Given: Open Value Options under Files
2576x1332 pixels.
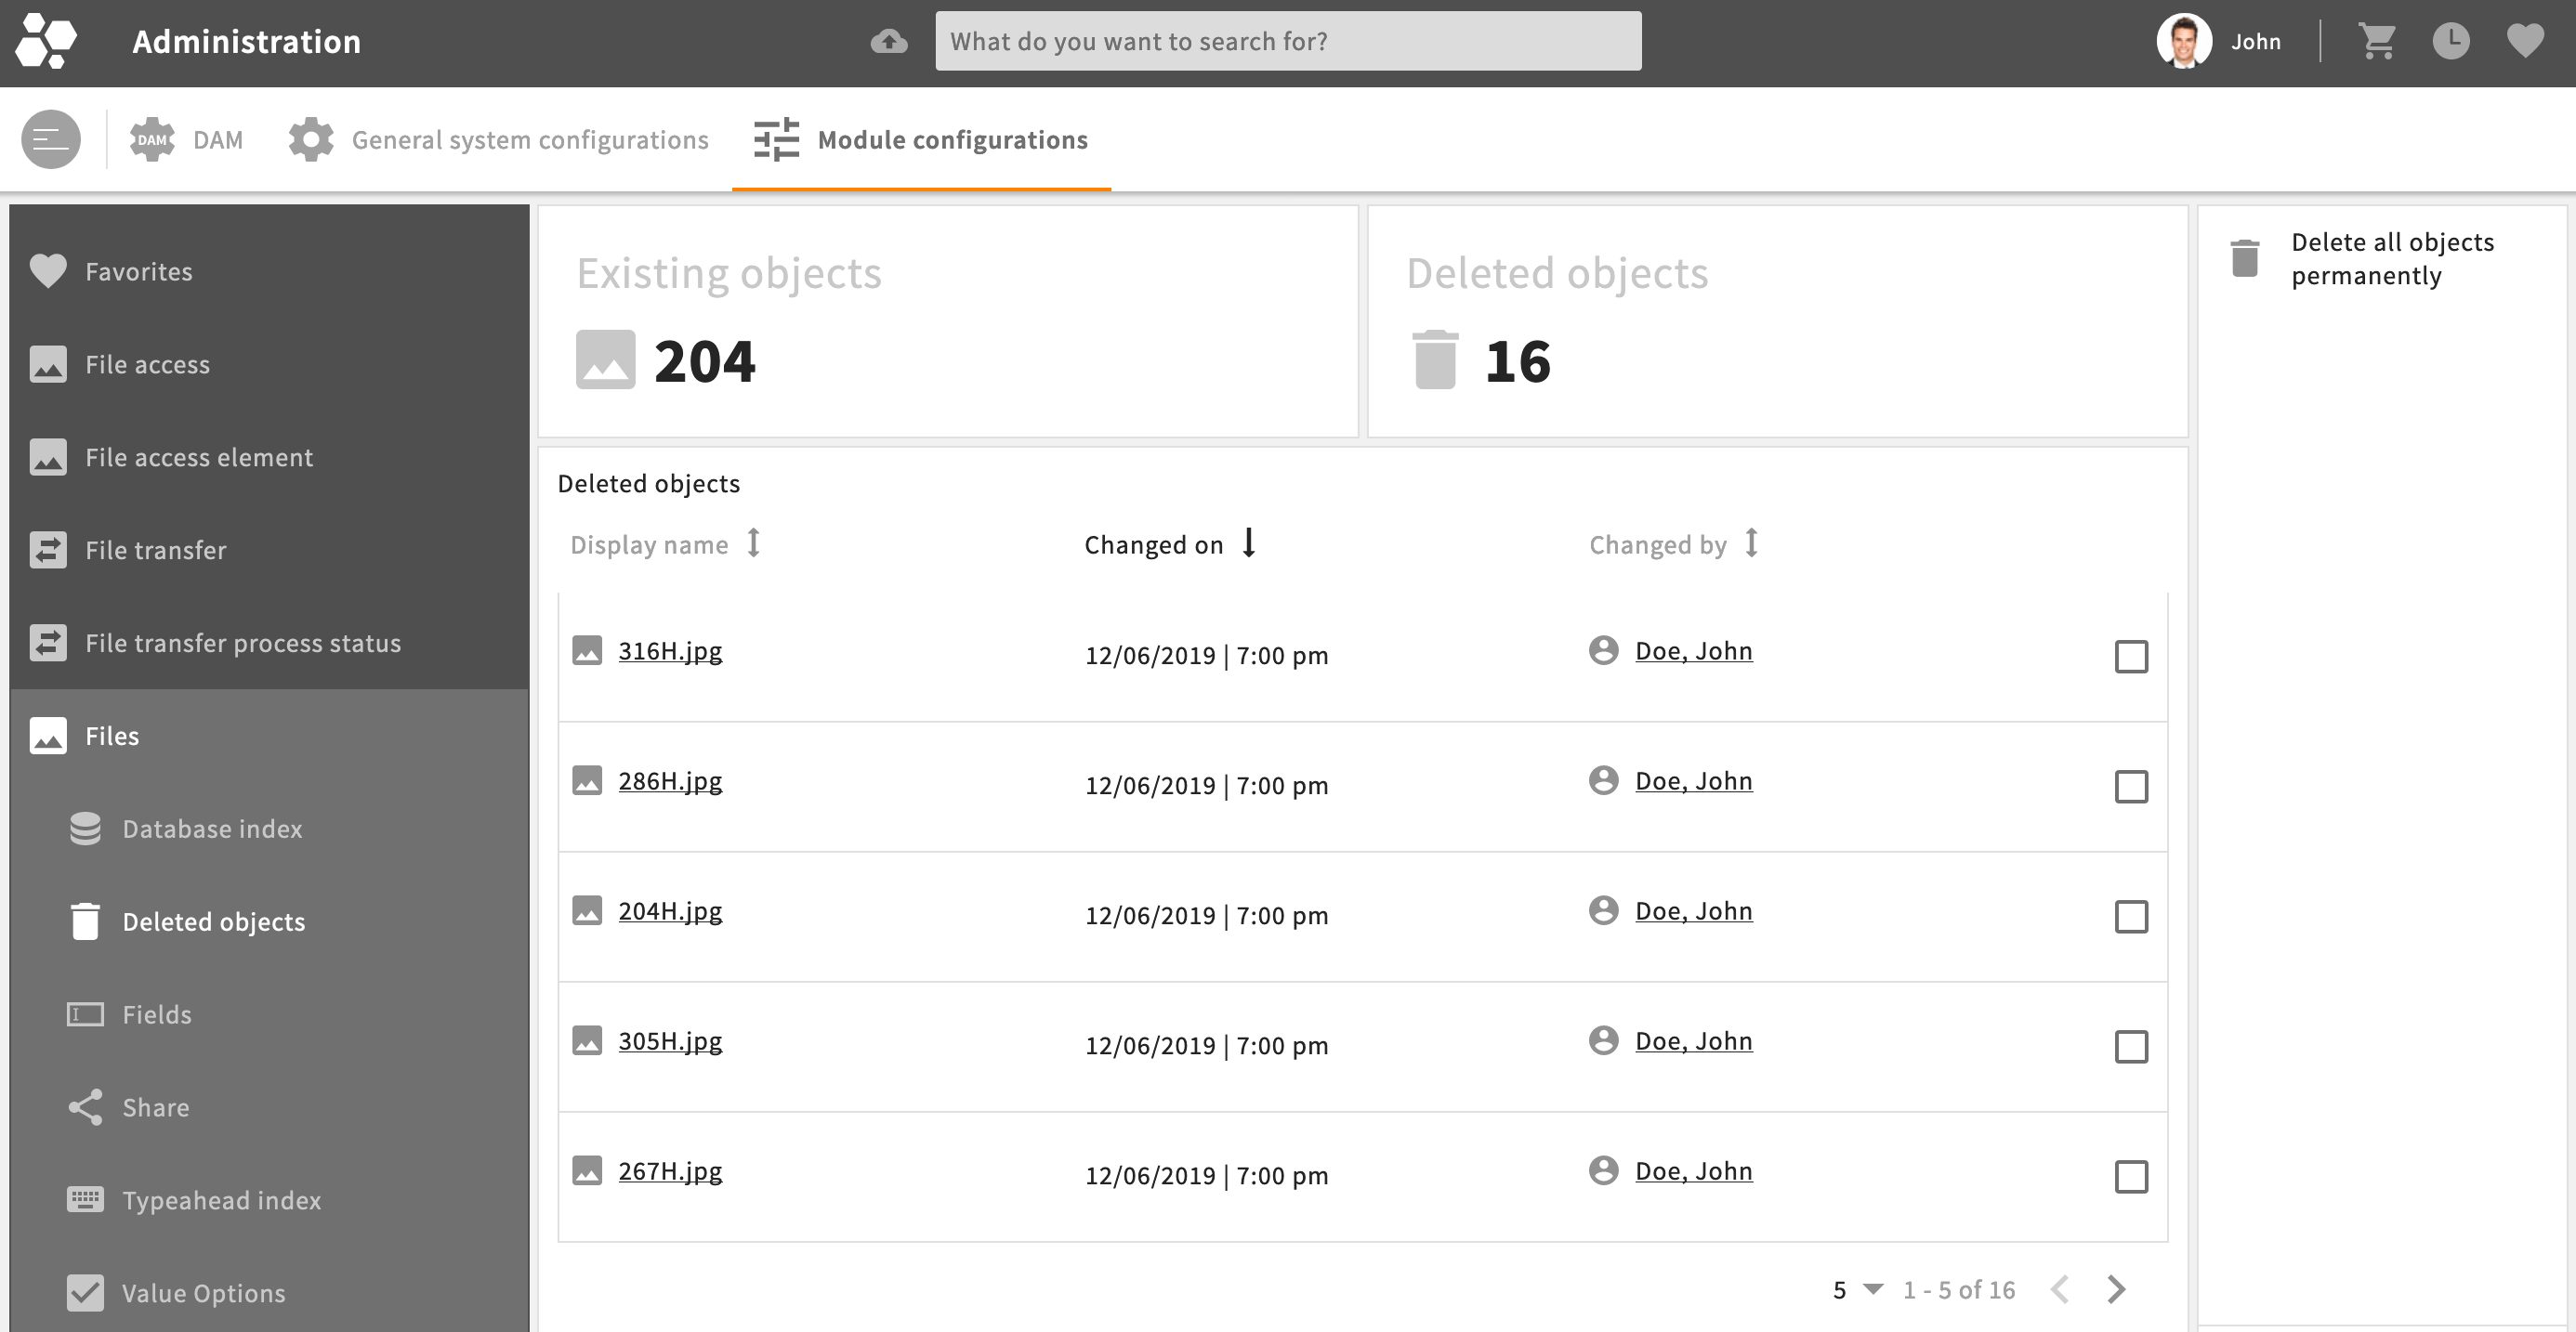Looking at the screenshot, I should (x=269, y=1293).
